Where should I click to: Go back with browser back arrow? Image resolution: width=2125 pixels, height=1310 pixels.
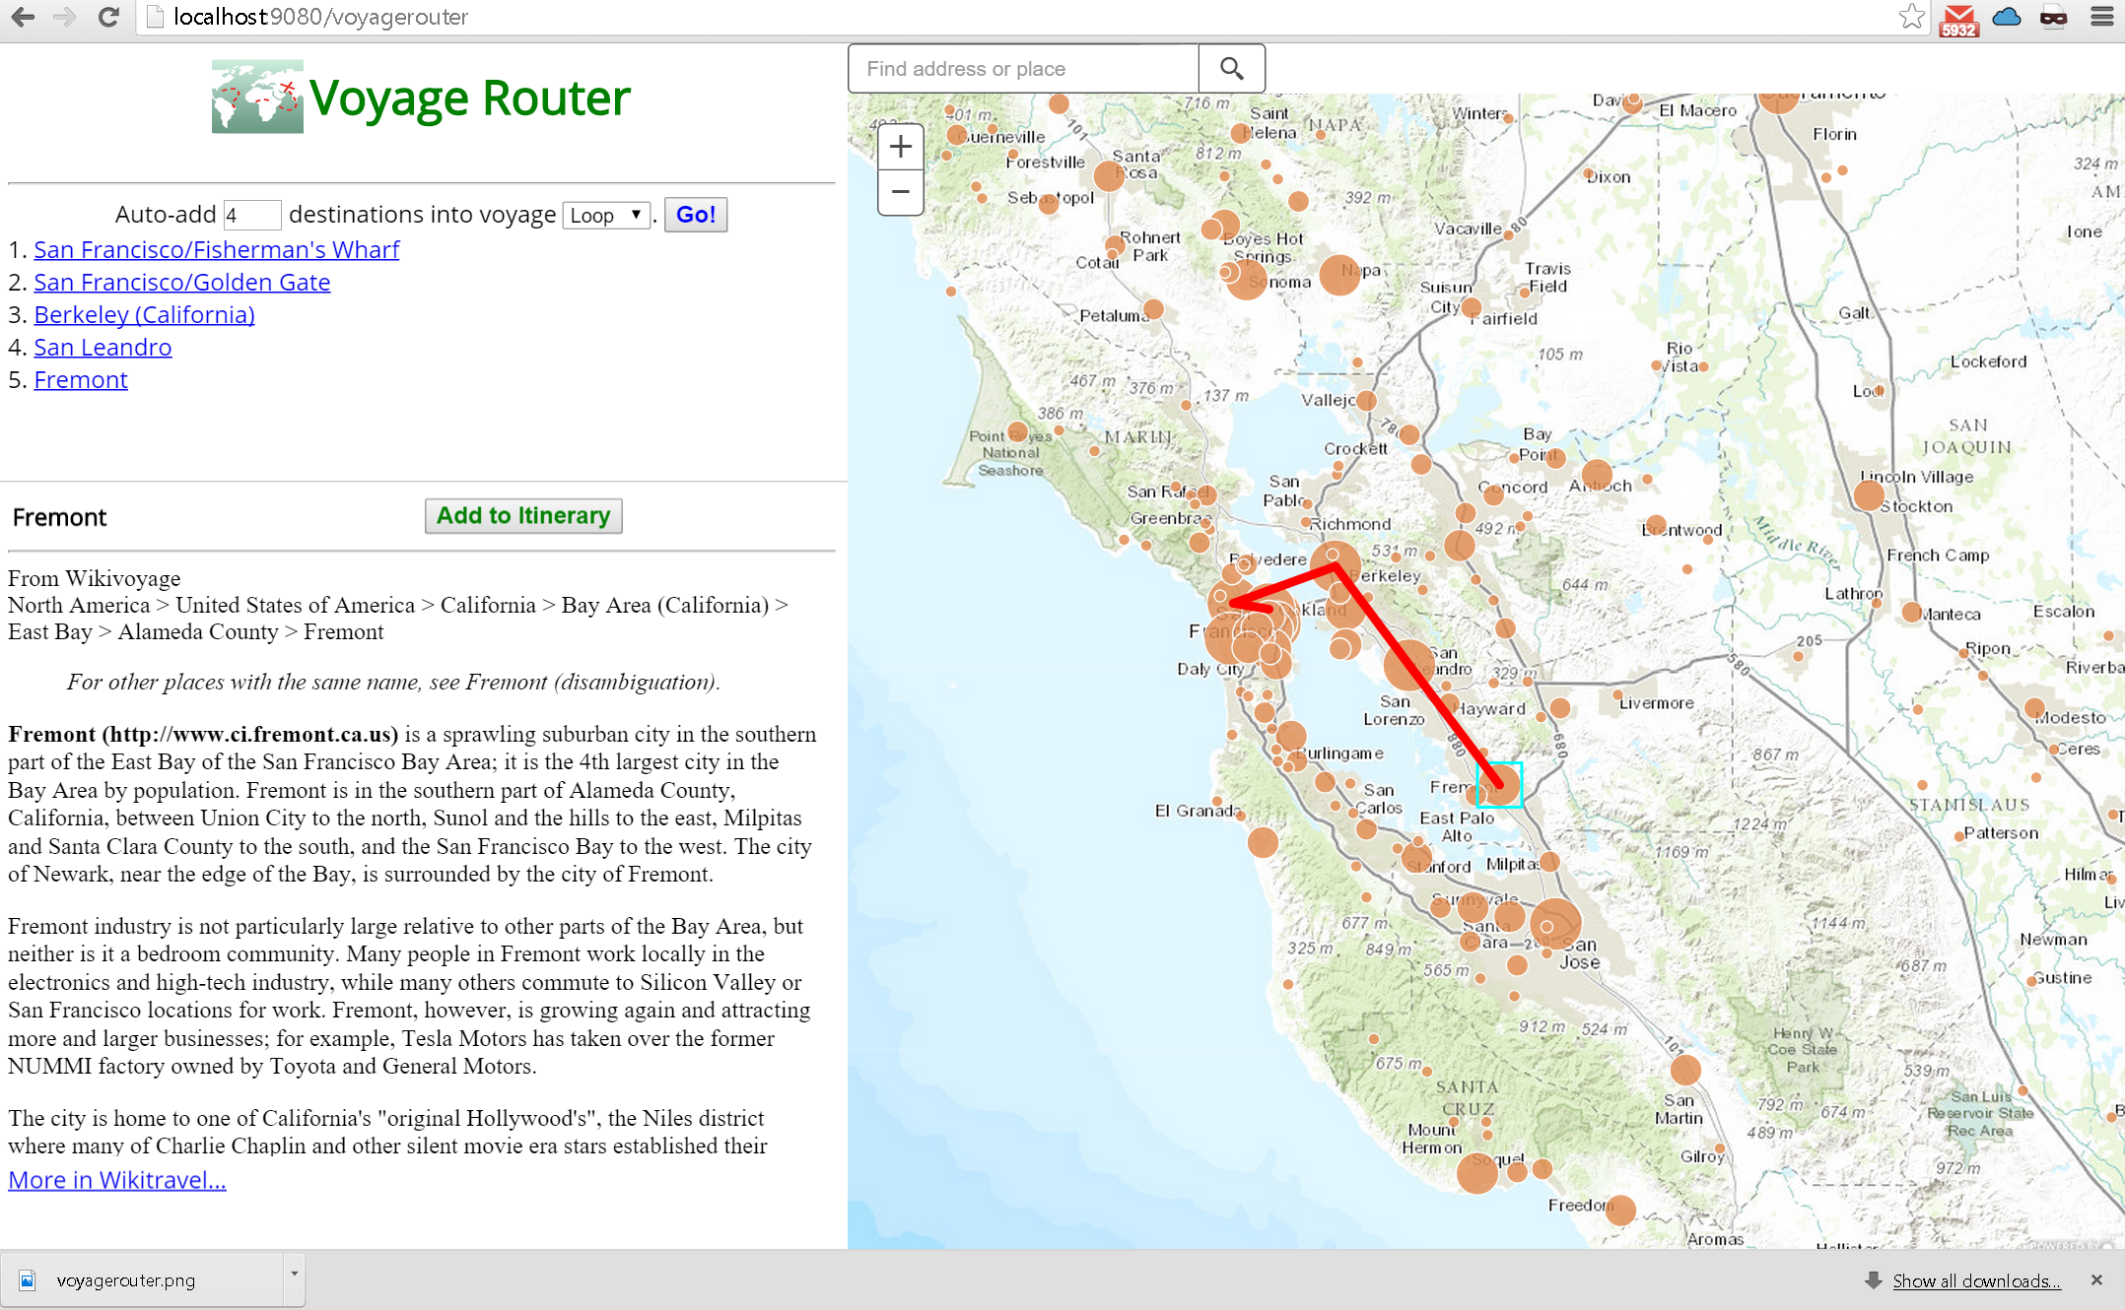point(24,17)
